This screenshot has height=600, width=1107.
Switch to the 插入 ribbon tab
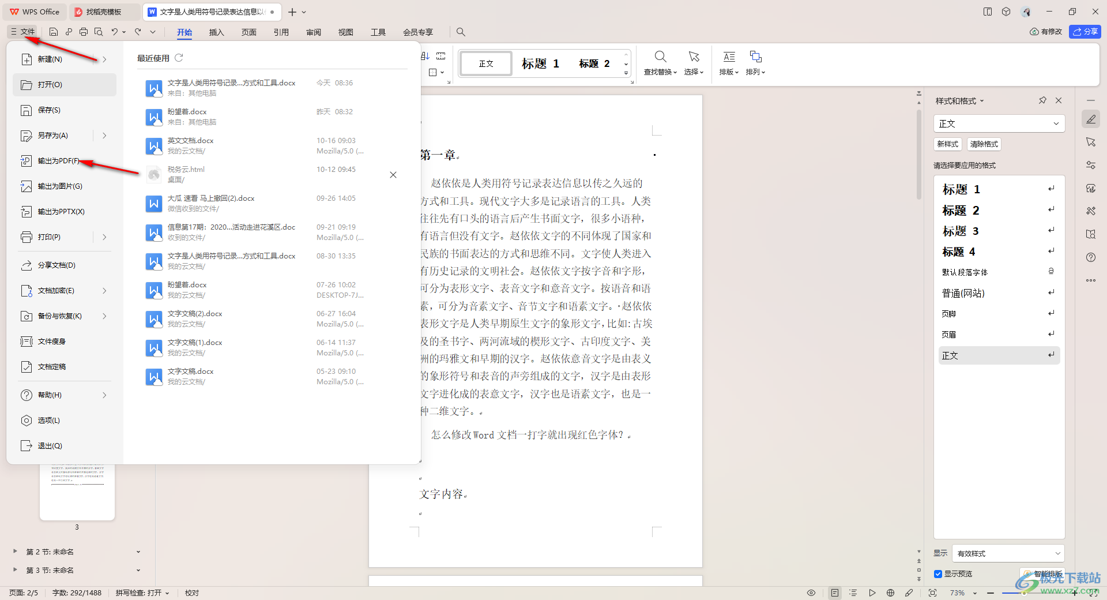point(216,32)
